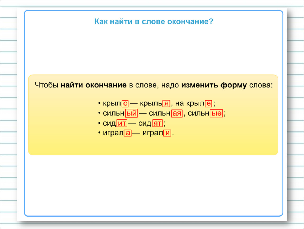
Task: Select the heading 'Как найти в слове окончание?'
Action: point(154,21)
